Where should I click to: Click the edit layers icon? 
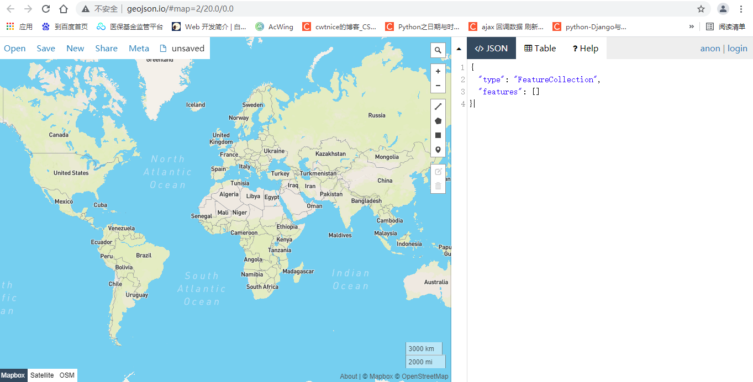438,172
